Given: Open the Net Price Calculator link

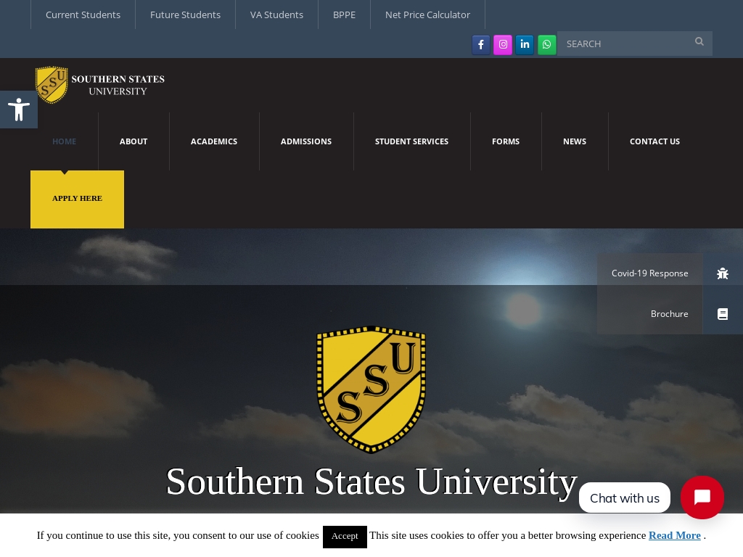Looking at the screenshot, I should tap(427, 15).
